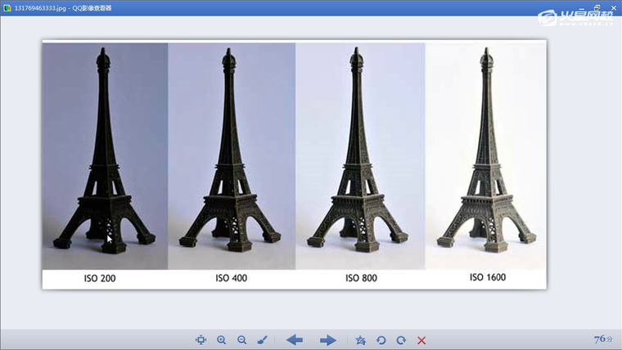Click the fit-to-window icon in the toolbar
The image size is (622, 350).
pos(201,340)
